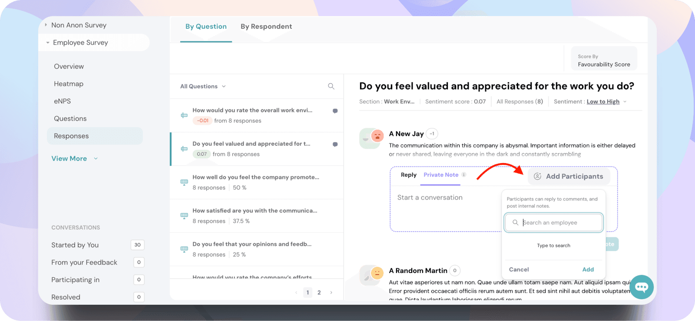Open the chat support bubble icon
The height and width of the screenshot is (321, 695).
pyautogui.click(x=642, y=287)
